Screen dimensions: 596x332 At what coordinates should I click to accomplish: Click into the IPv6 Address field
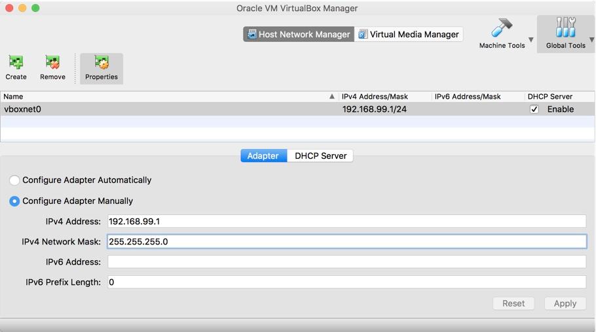point(346,262)
